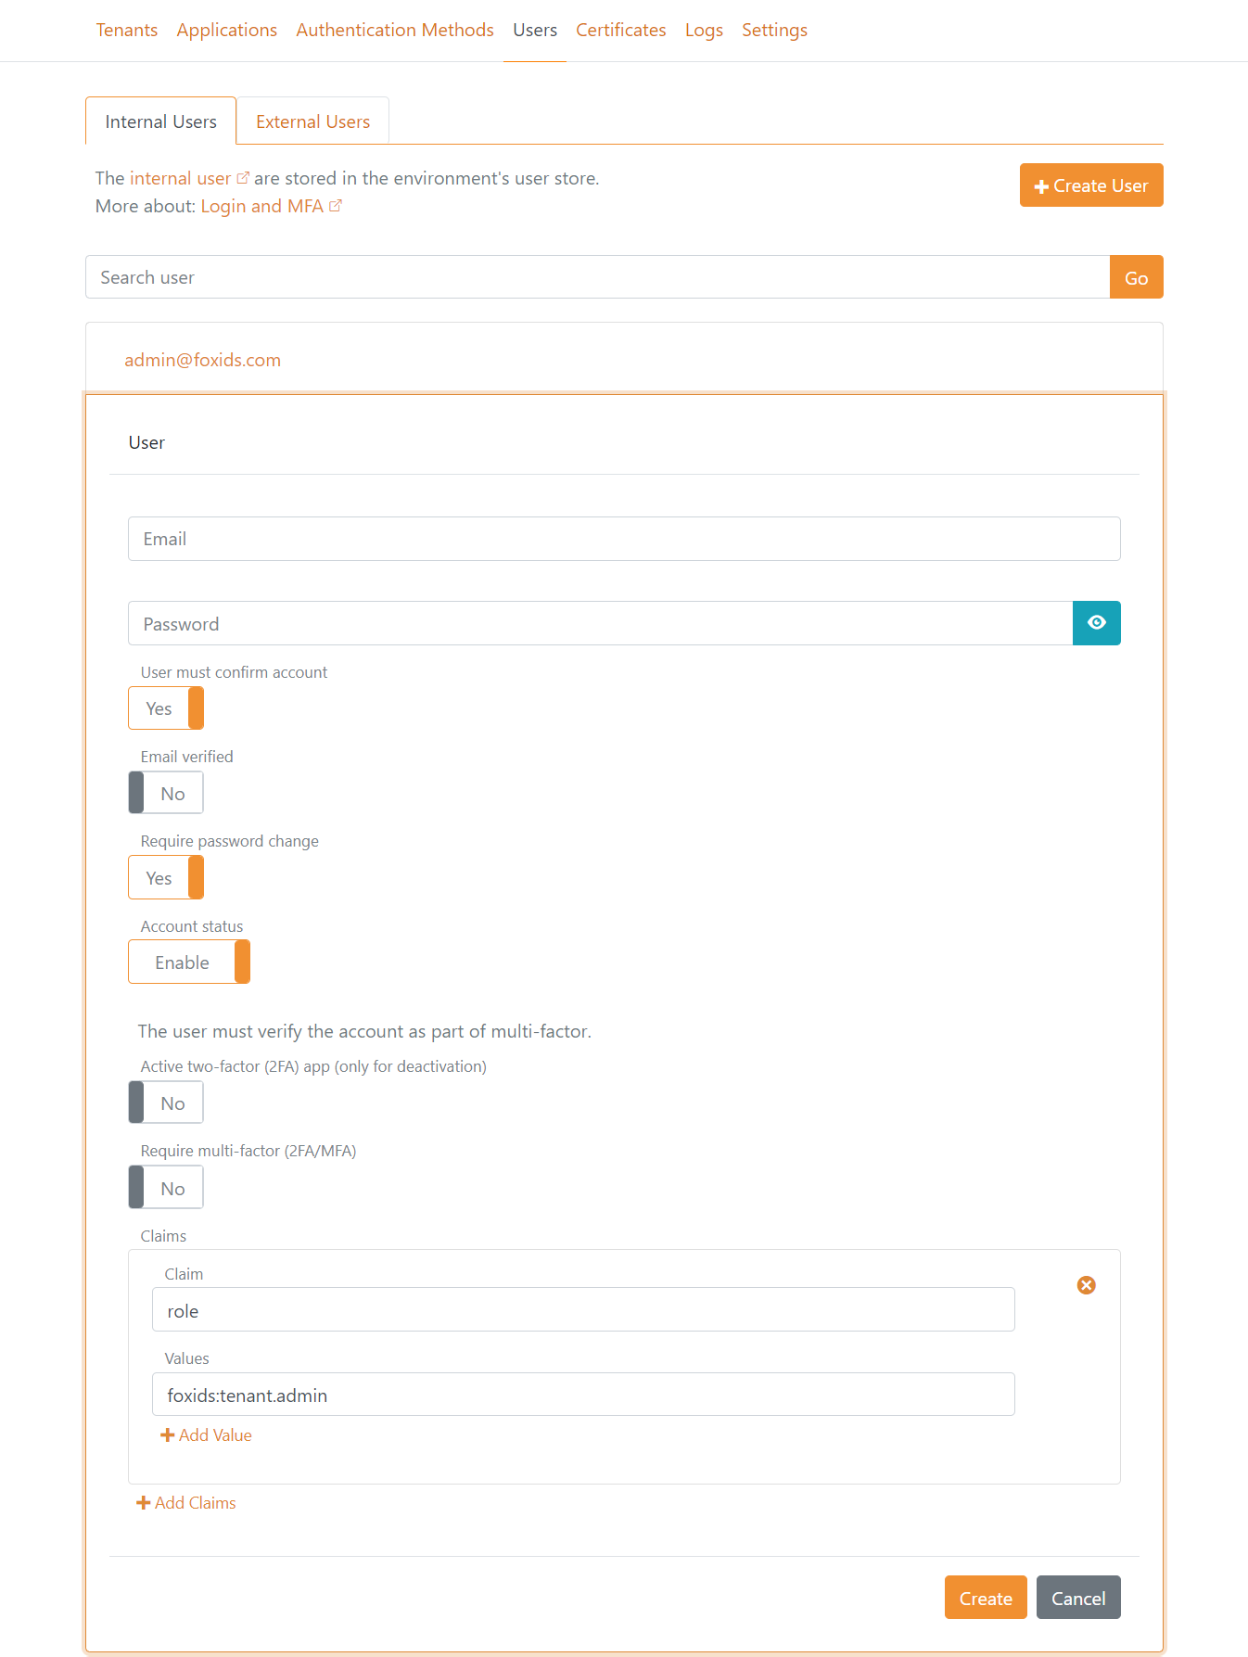Toggle User must confirm account switch
The height and width of the screenshot is (1657, 1248).
click(166, 708)
